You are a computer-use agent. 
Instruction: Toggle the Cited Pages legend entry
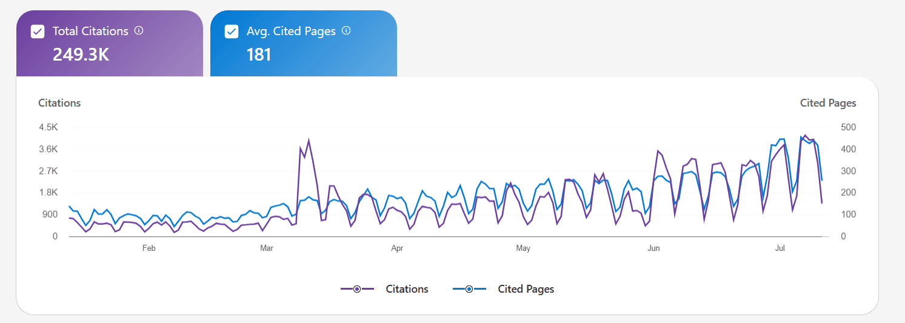click(504, 289)
